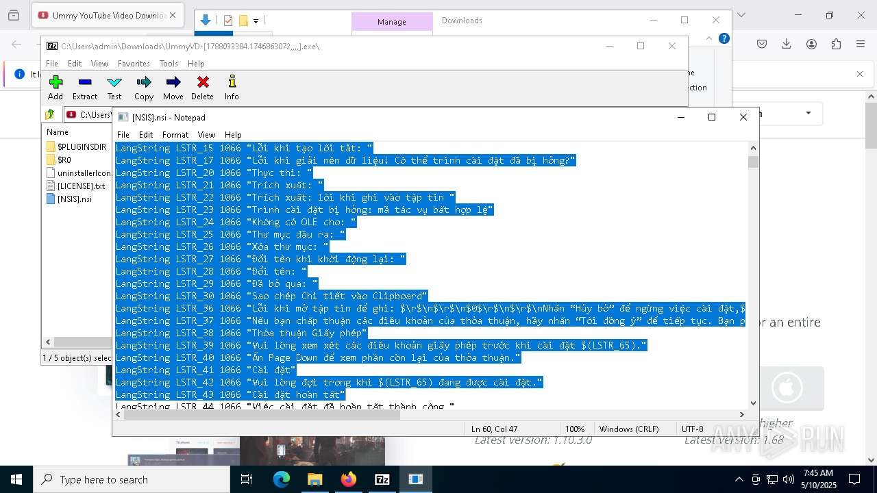Click the 7-Zip list horizontal scrollbar left arrow

[48, 342]
